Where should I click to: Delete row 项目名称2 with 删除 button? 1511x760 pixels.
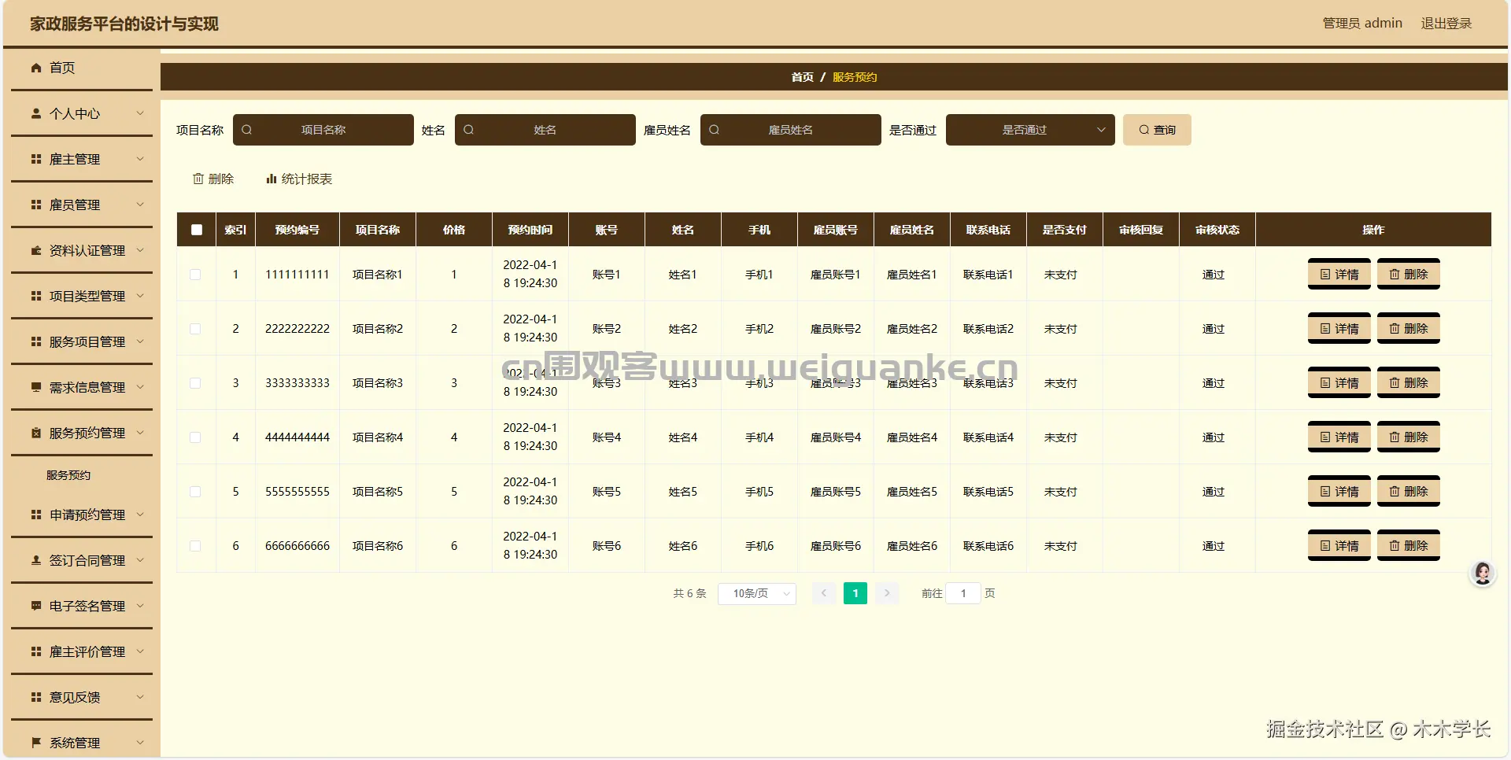[1409, 329]
